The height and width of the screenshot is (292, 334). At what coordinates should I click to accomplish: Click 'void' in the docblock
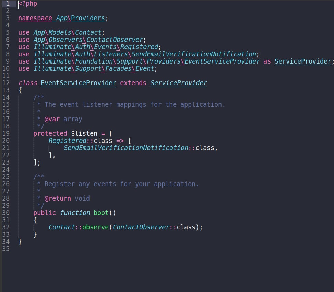[82, 199]
